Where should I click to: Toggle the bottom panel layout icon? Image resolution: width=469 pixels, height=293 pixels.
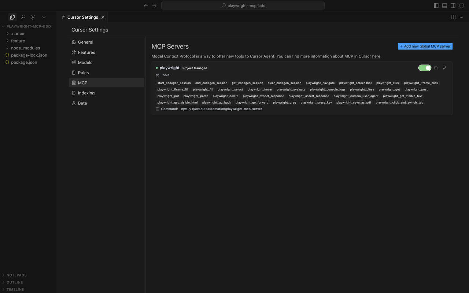point(444,5)
